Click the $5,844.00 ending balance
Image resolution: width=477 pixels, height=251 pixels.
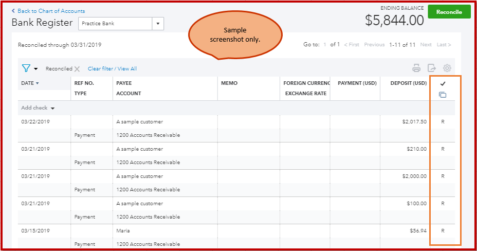(x=394, y=21)
